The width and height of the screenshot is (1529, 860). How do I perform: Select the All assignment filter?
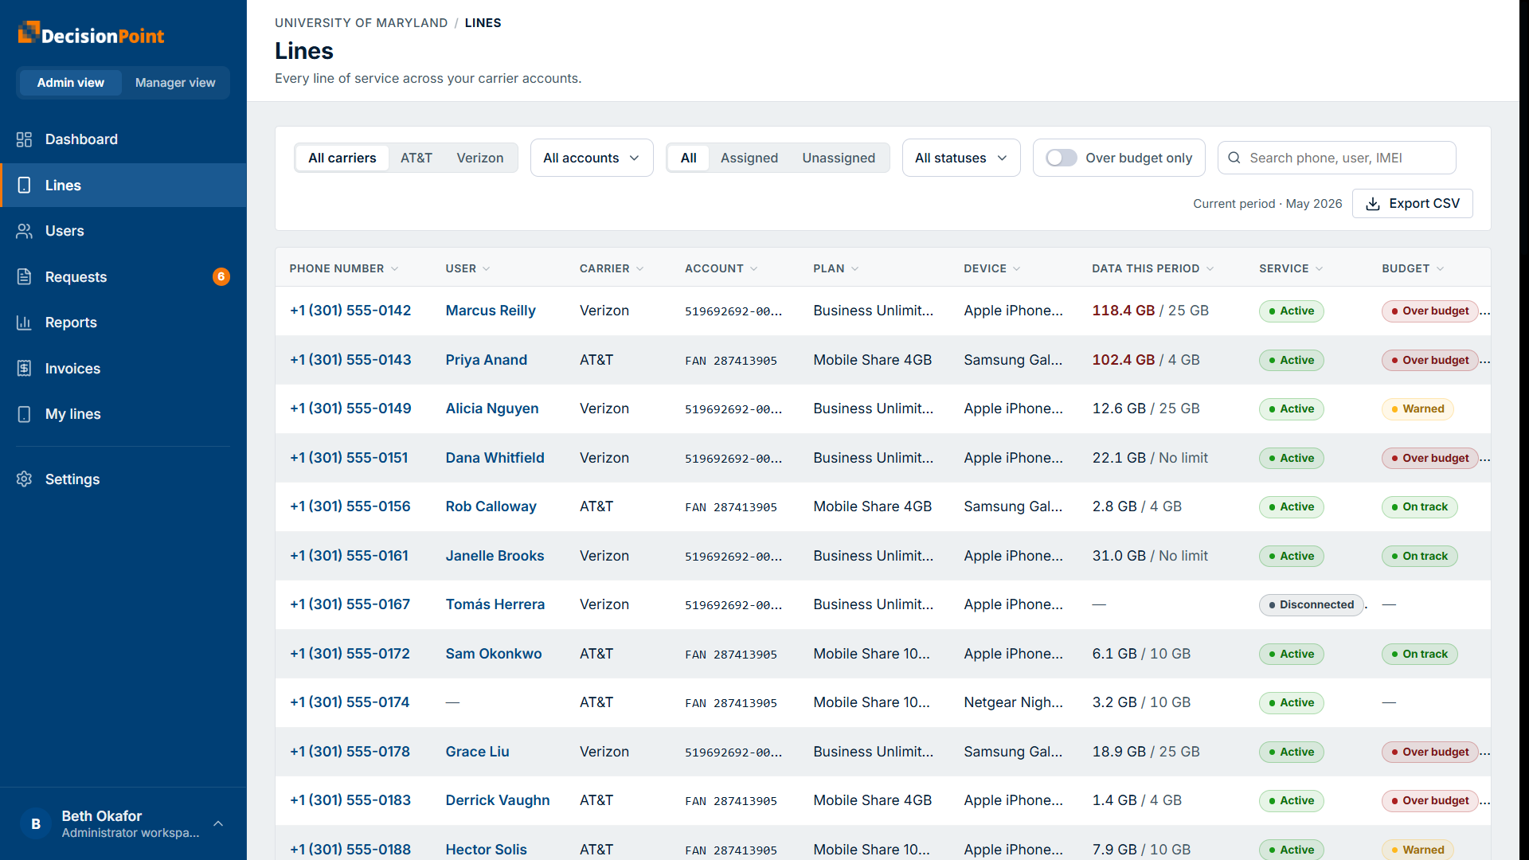688,158
